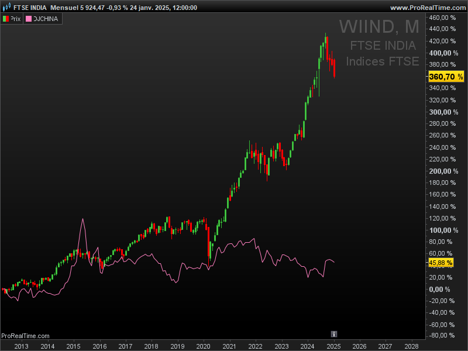Click the Mensuel timeframe text in the header
The width and height of the screenshot is (468, 351).
[x=64, y=8]
